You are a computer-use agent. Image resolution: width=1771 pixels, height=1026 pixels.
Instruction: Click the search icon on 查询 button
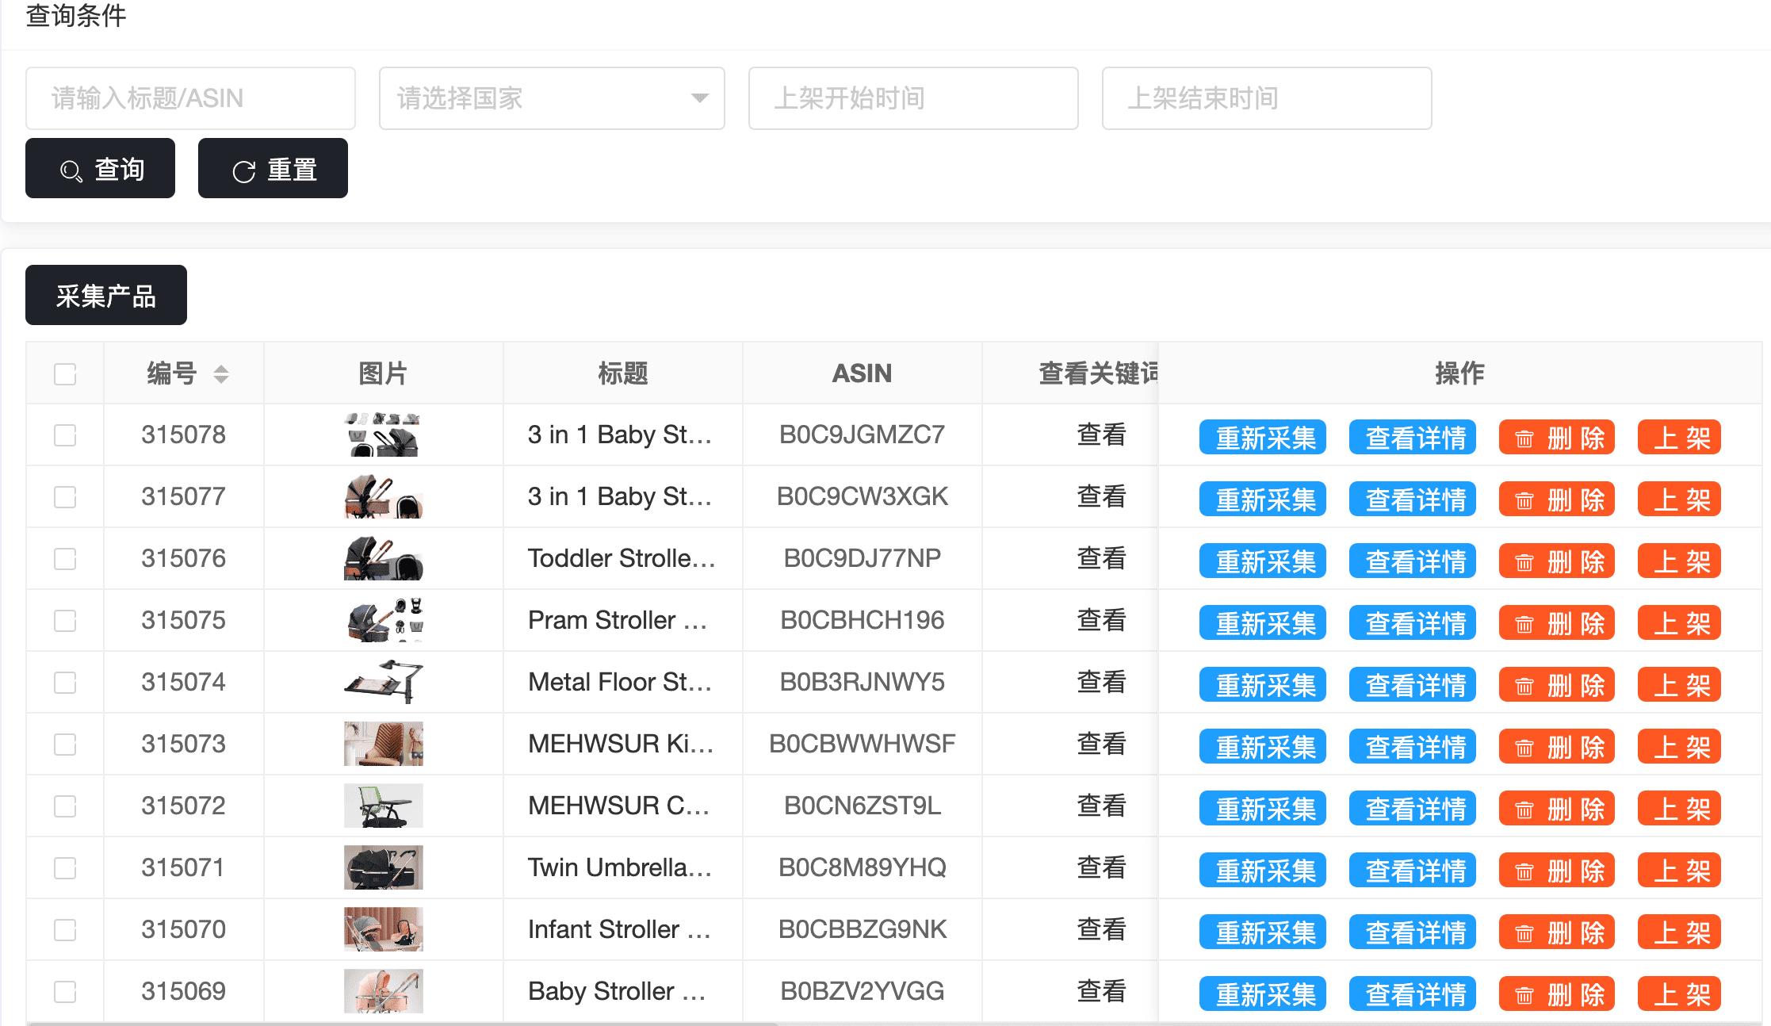tap(71, 170)
